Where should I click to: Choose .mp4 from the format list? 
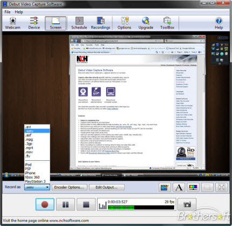pyautogui.click(x=37, y=148)
